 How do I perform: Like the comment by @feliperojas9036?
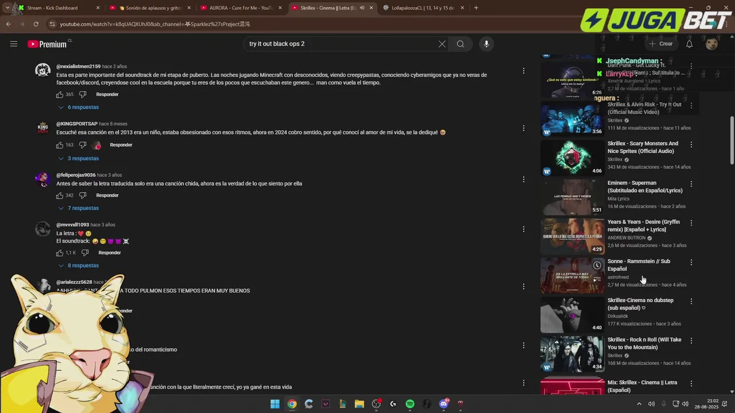click(60, 195)
